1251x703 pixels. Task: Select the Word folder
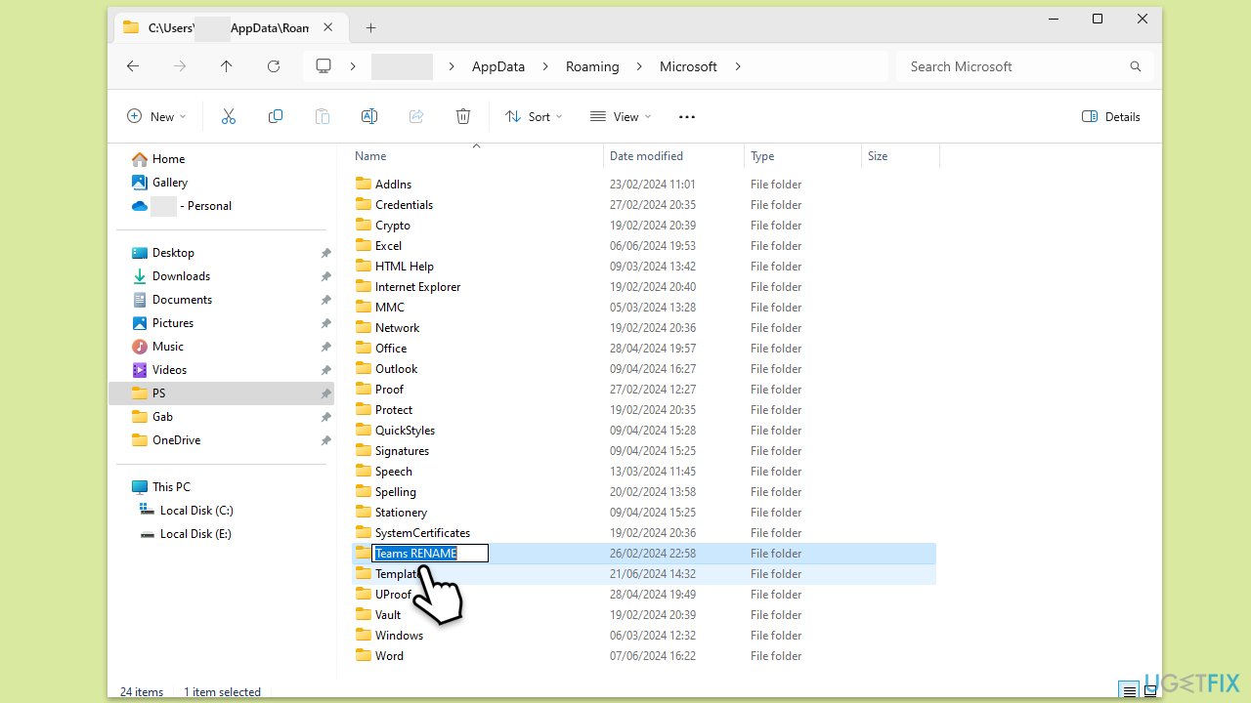point(389,656)
